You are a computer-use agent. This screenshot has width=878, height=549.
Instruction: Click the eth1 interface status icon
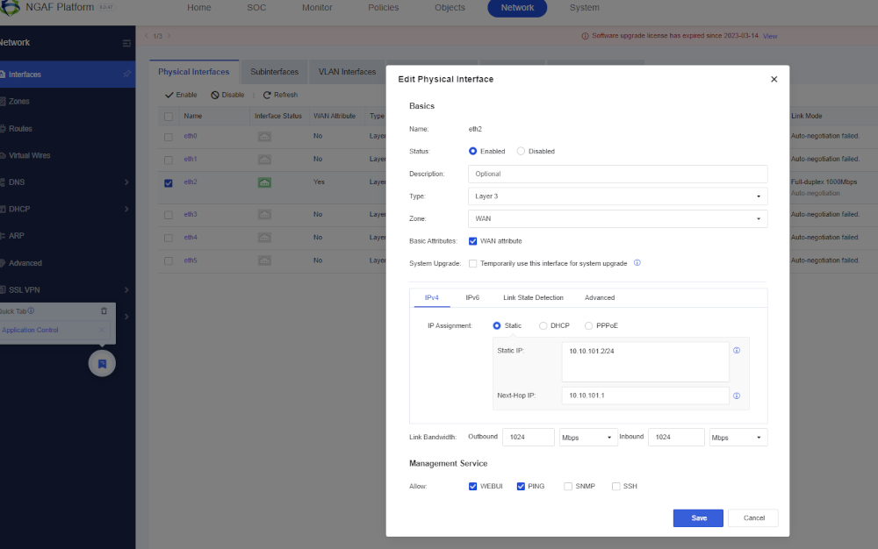point(264,160)
